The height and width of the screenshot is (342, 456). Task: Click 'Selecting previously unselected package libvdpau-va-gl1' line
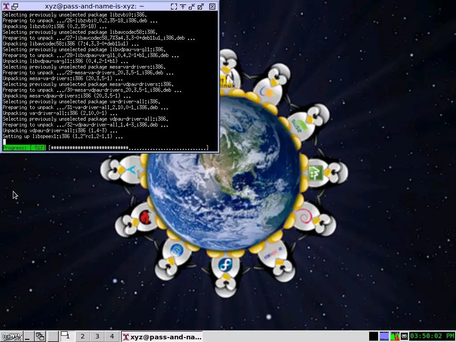[84, 49]
